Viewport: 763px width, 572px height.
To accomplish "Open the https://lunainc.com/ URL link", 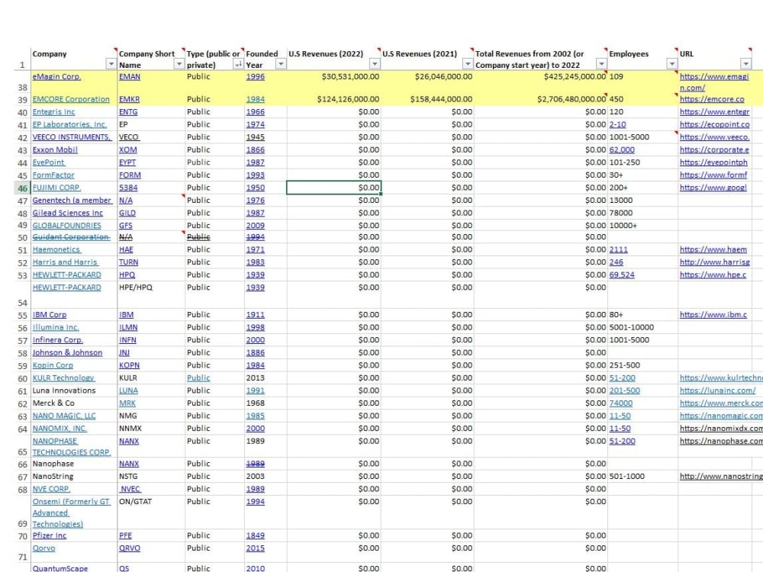I will point(718,390).
